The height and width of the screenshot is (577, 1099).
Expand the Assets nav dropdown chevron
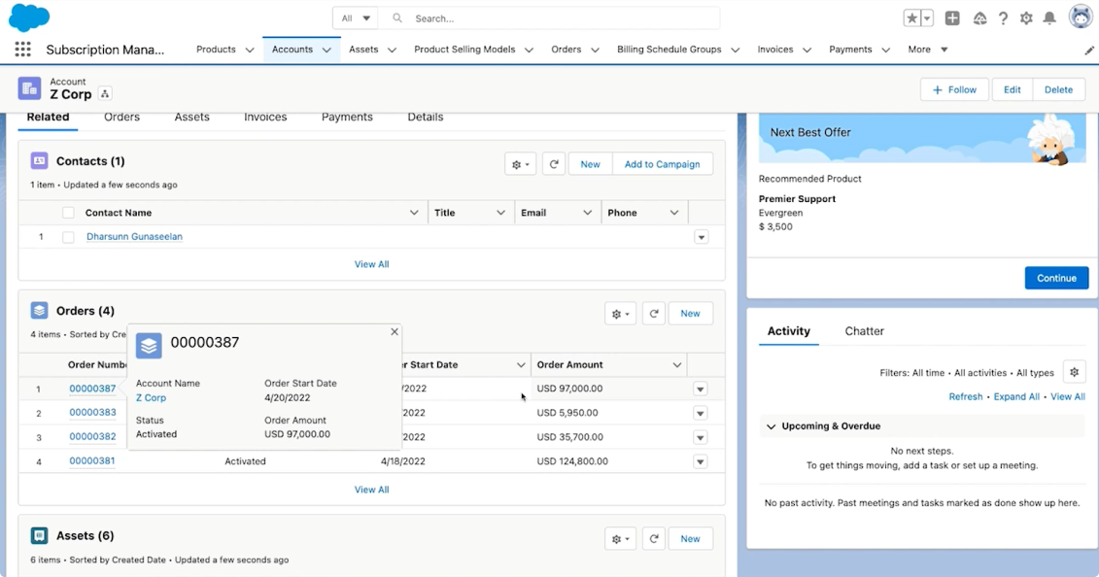pyautogui.click(x=392, y=50)
